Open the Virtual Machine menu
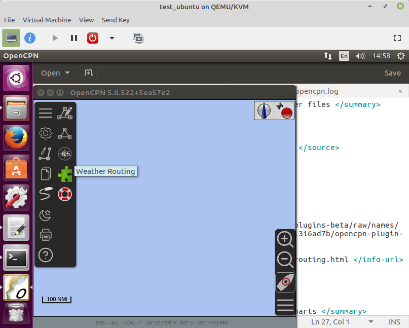Viewport: 409px width, 328px height. point(47,20)
